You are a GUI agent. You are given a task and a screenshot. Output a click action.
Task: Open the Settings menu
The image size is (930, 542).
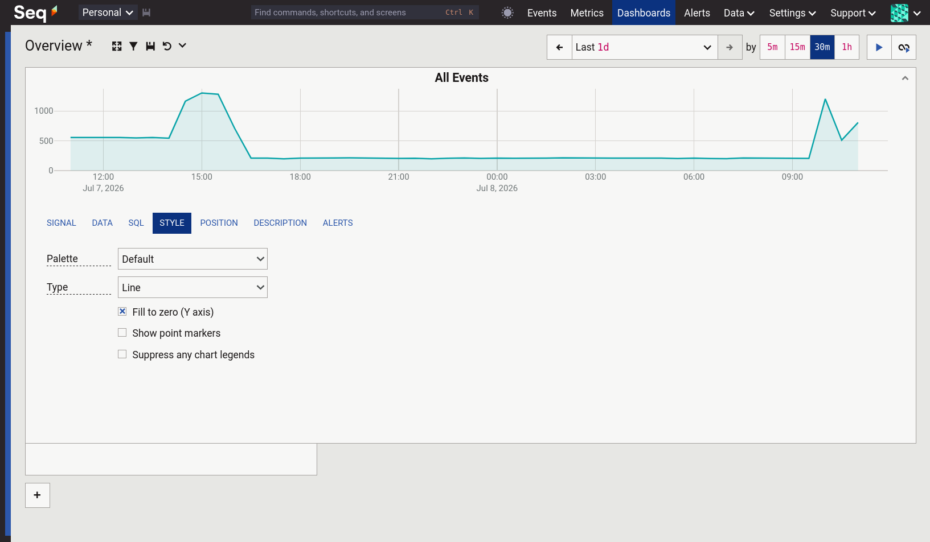(793, 13)
